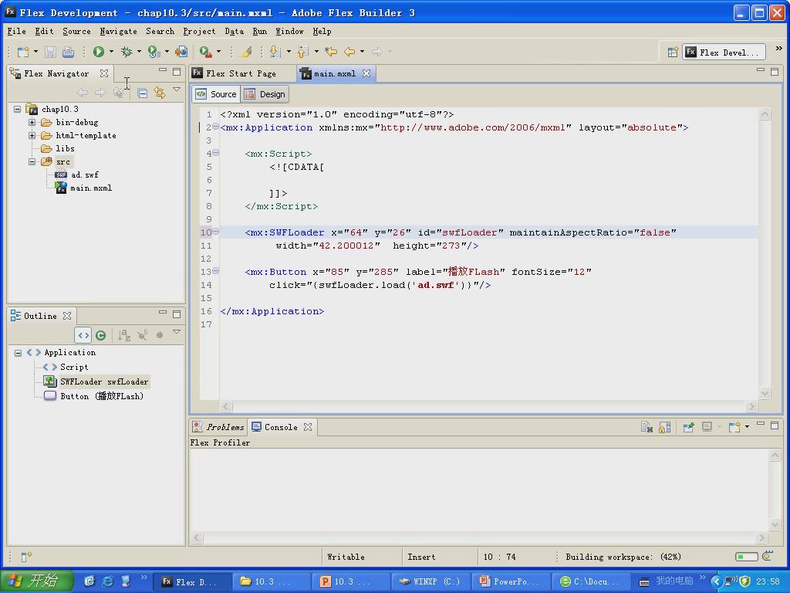Click the Open Perspective icon

(673, 52)
